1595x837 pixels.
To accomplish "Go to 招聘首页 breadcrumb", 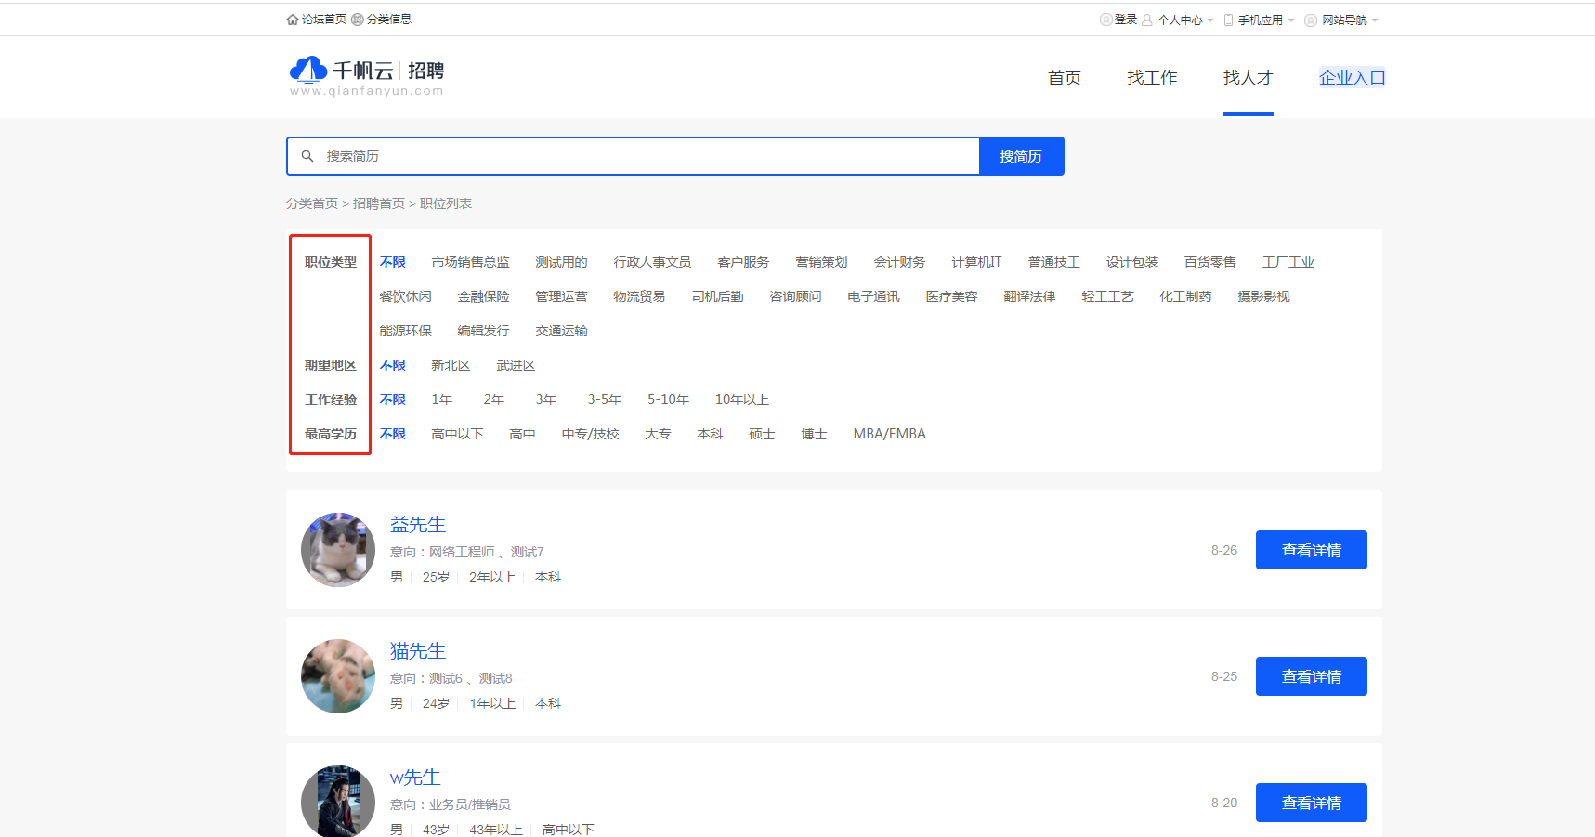I will pyautogui.click(x=379, y=203).
